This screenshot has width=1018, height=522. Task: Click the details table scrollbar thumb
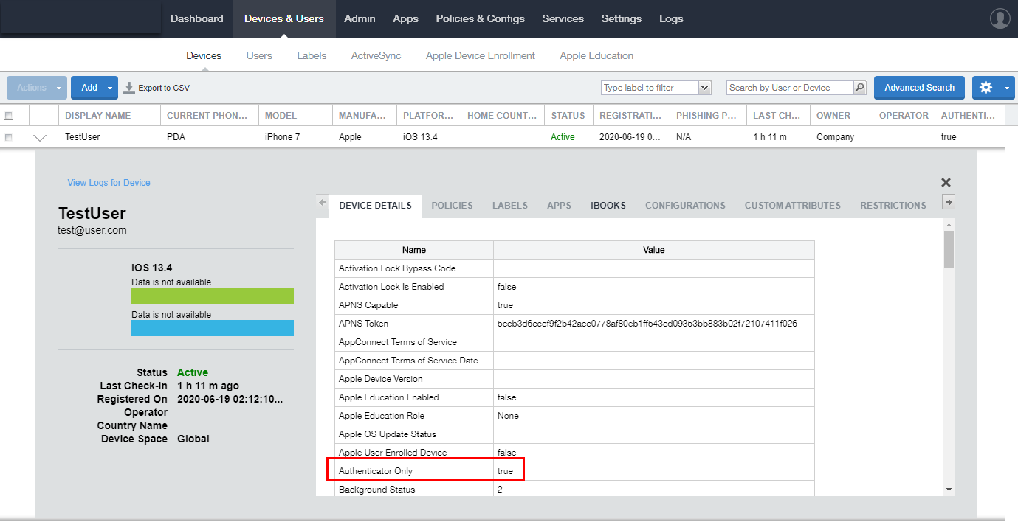(x=949, y=249)
